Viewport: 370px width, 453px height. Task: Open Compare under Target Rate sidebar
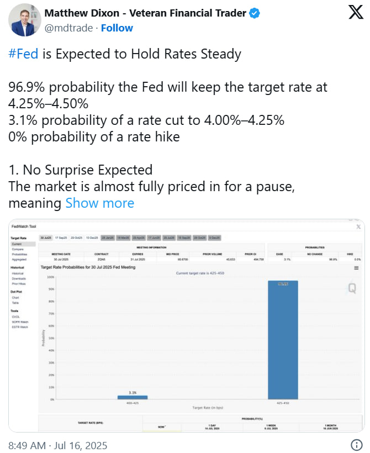coord(17,248)
